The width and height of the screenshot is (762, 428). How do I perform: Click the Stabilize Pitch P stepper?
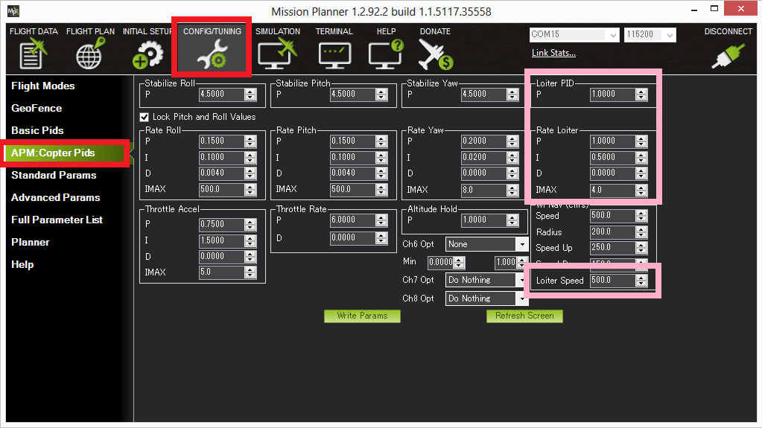(x=381, y=95)
